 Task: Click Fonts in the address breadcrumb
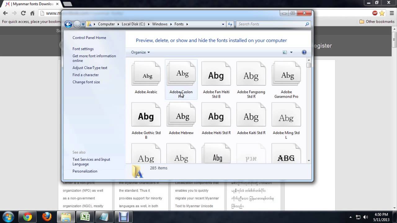click(179, 24)
